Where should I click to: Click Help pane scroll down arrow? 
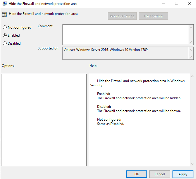(193, 164)
